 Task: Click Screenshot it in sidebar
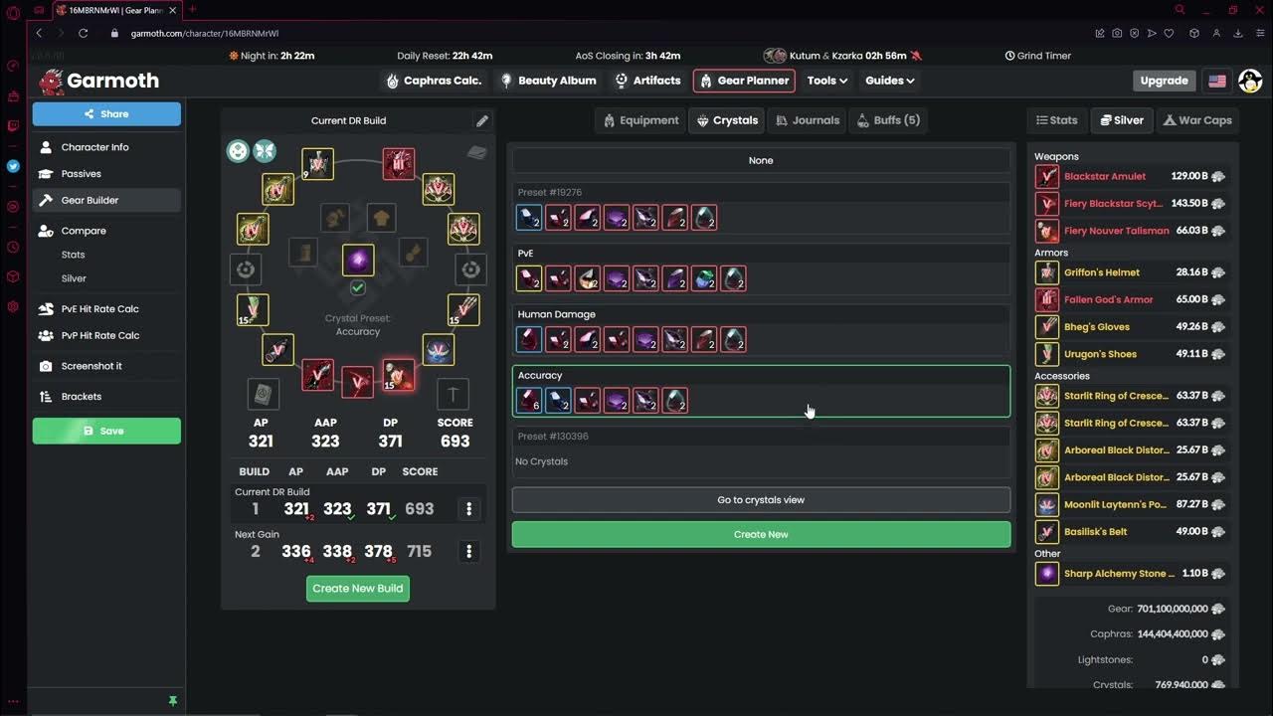106,366
